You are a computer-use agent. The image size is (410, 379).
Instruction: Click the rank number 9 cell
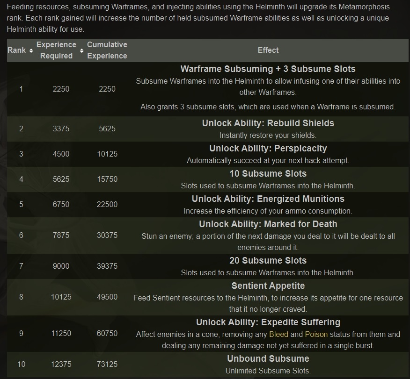click(x=21, y=333)
